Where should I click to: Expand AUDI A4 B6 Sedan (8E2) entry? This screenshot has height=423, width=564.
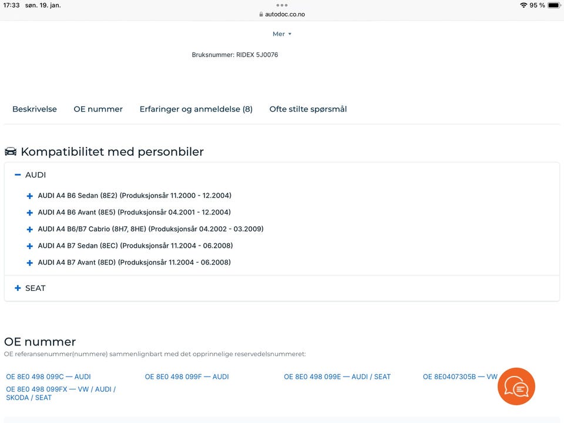pos(29,196)
